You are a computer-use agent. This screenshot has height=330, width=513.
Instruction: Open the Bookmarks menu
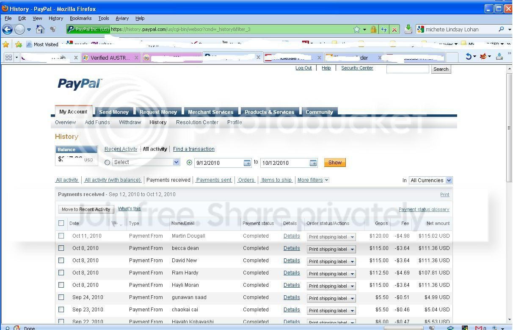coord(80,18)
